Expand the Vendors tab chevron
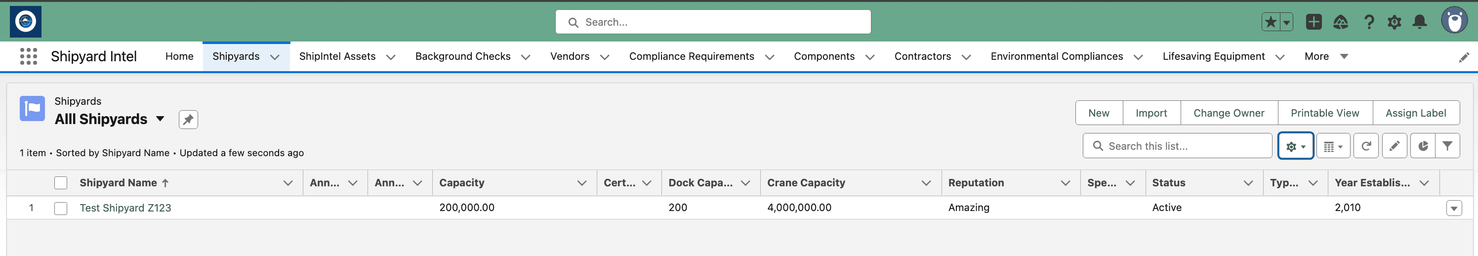The height and width of the screenshot is (256, 1478). (x=605, y=57)
